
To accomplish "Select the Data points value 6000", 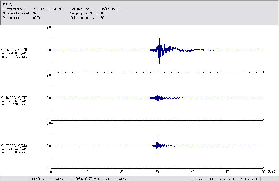I will tap(36, 18).
